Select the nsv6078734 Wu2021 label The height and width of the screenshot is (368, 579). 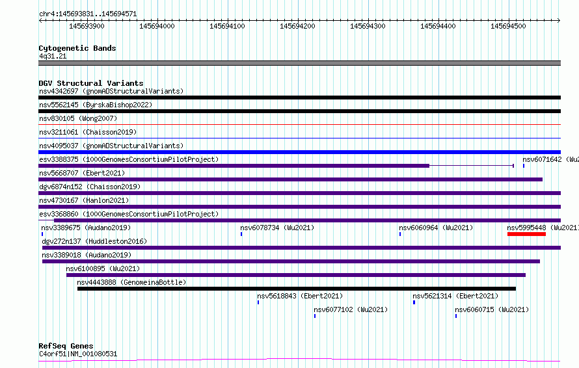(277, 228)
